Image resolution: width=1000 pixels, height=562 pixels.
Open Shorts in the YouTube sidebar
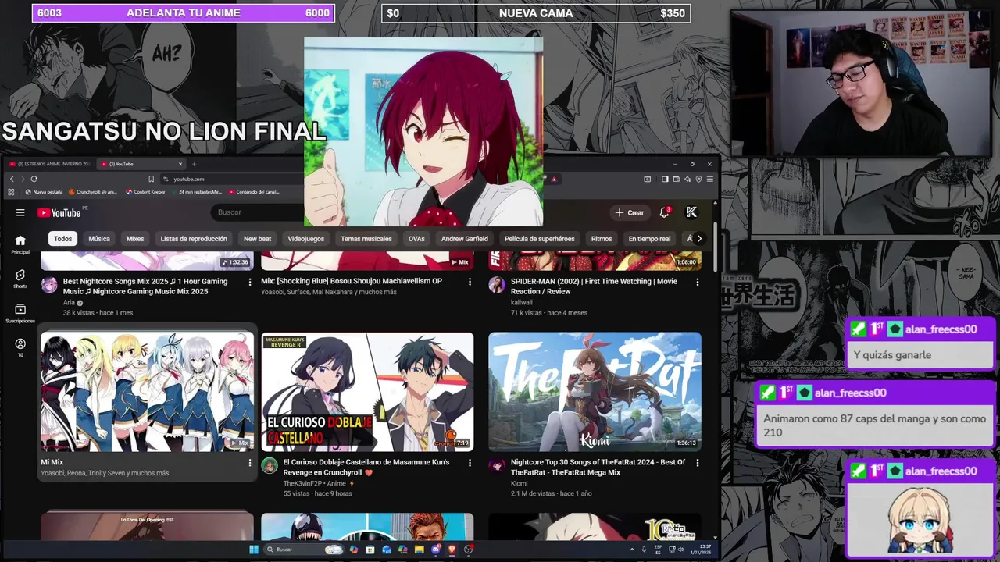(x=20, y=279)
